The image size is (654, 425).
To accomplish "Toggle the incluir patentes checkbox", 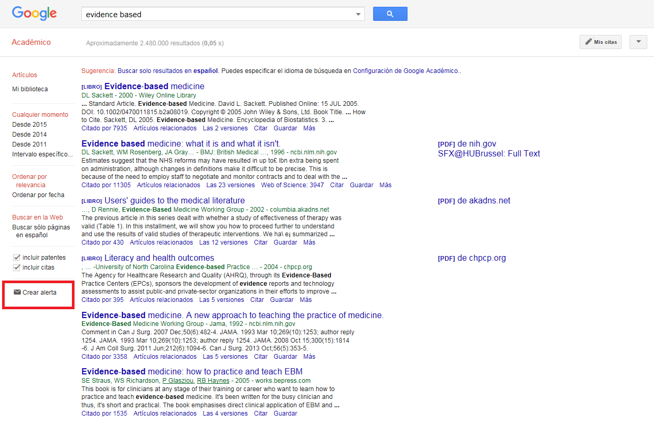I will [x=17, y=258].
